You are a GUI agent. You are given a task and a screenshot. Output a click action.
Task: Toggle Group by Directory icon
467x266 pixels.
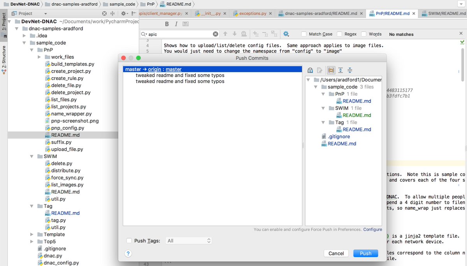[331, 70]
